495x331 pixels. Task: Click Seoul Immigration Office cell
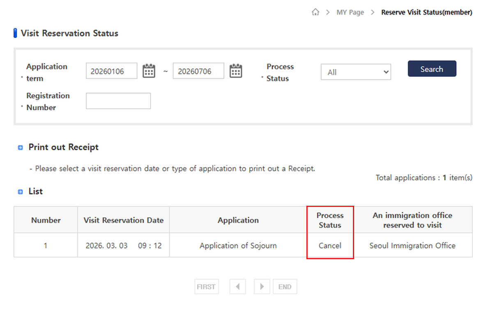pos(412,246)
